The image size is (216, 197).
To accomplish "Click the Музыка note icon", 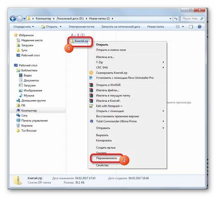I will pyautogui.click(x=21, y=96).
